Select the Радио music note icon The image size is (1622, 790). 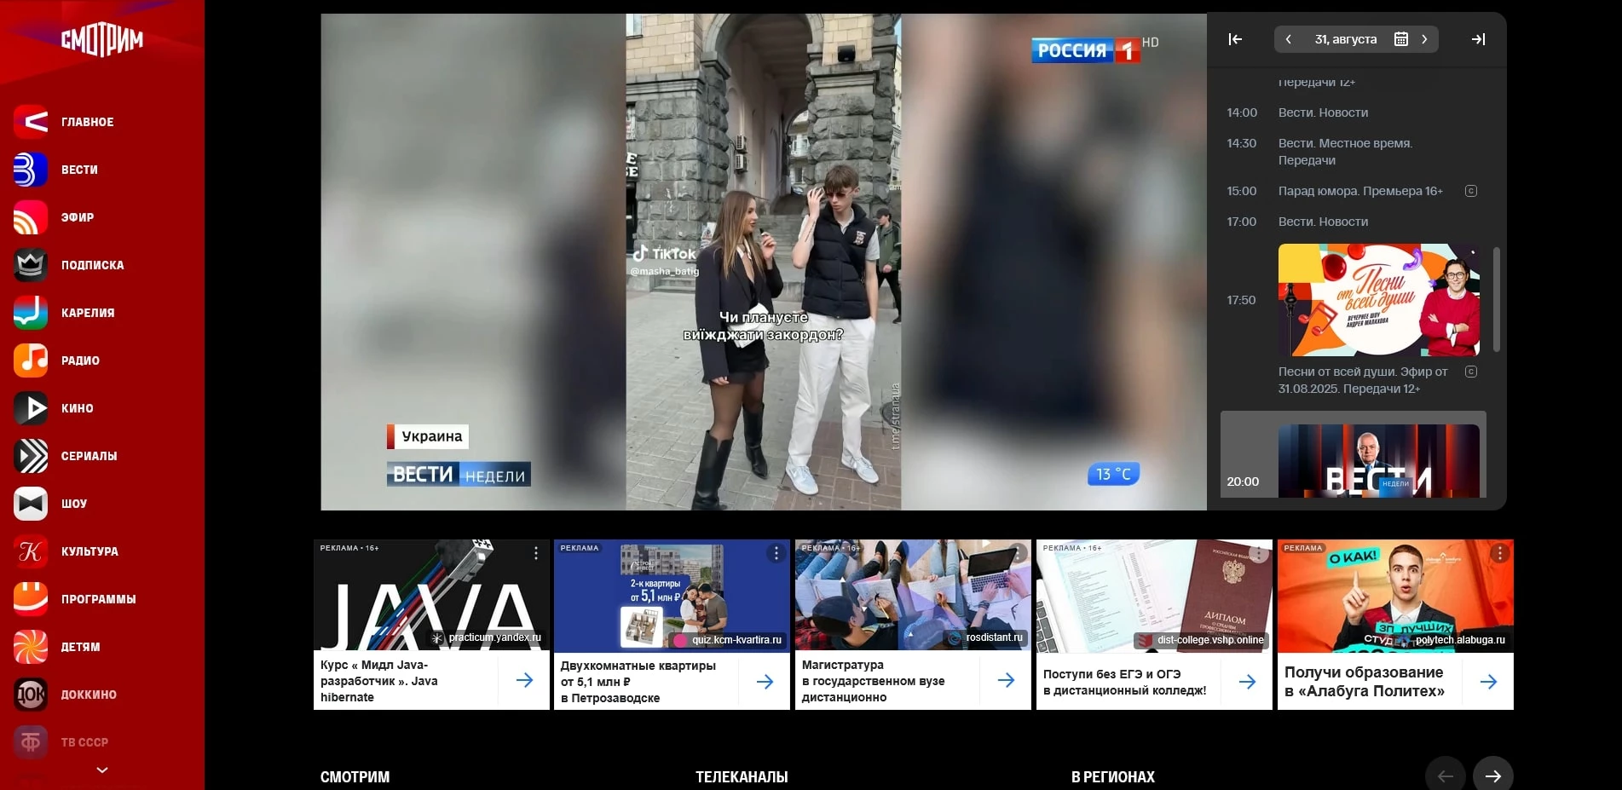click(30, 360)
